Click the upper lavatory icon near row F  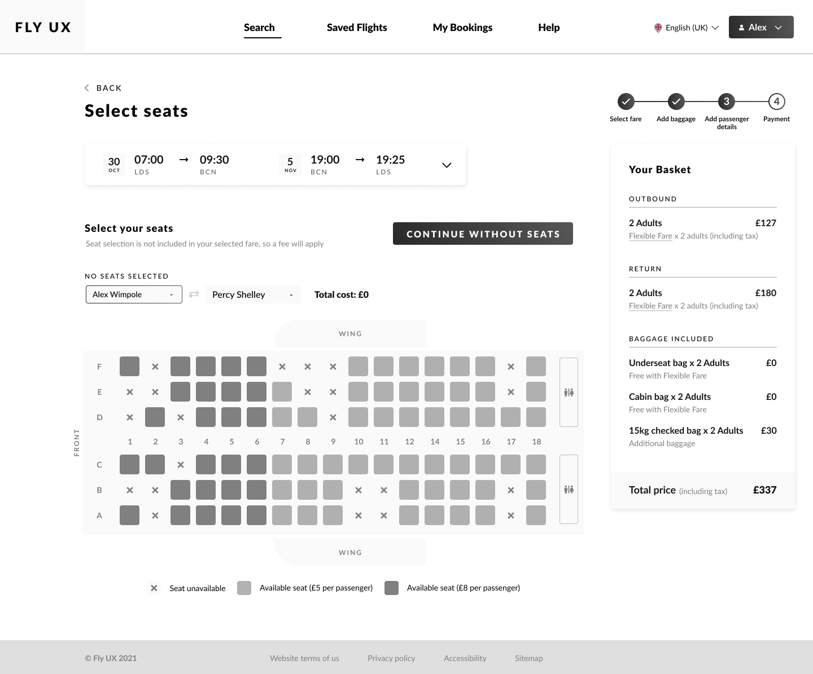click(x=569, y=392)
